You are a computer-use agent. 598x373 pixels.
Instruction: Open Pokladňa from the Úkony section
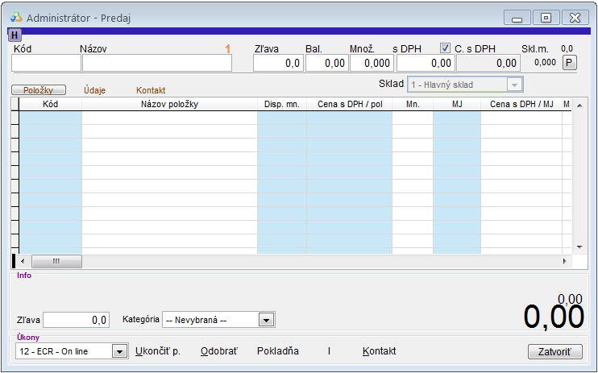pos(277,351)
